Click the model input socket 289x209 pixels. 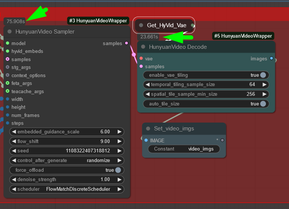(7, 43)
